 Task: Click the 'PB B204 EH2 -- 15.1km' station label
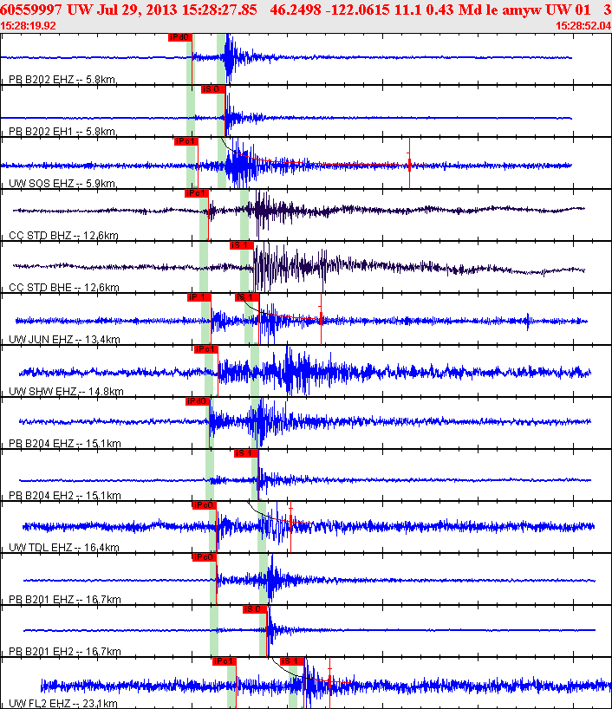click(x=65, y=496)
